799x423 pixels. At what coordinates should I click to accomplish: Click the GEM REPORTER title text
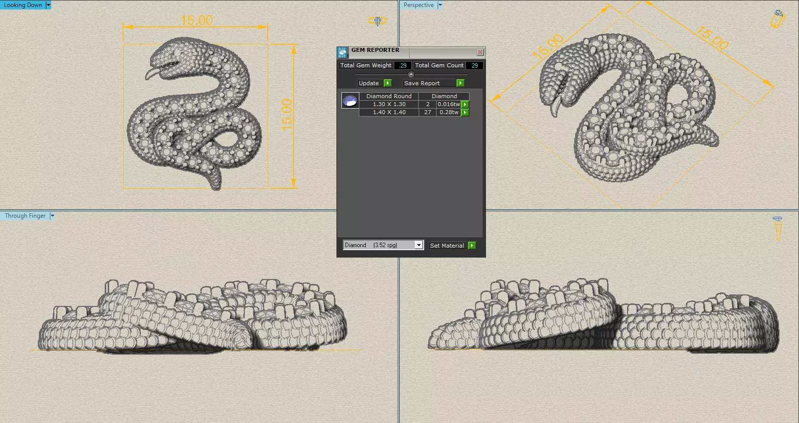pyautogui.click(x=375, y=50)
